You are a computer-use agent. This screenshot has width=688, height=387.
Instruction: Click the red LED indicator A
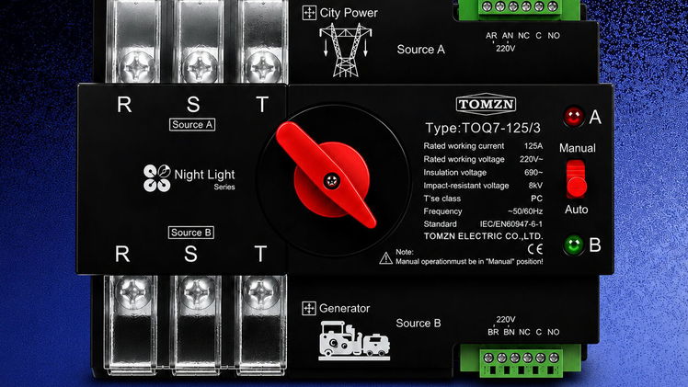573,116
